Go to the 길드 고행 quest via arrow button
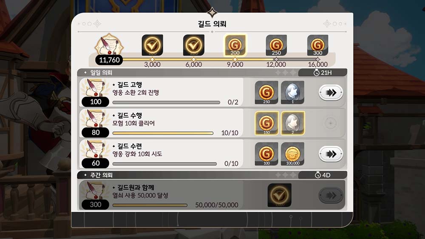The image size is (425, 239). click(x=331, y=93)
